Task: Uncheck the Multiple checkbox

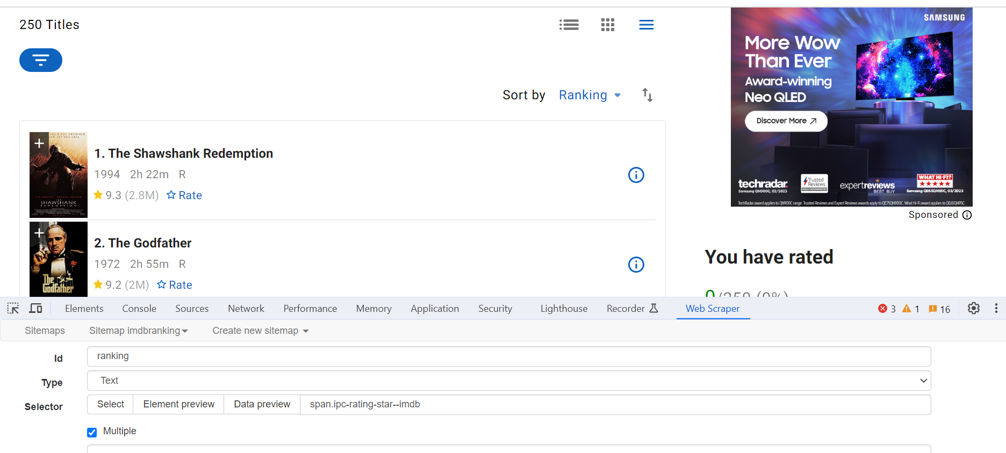Action: pyautogui.click(x=92, y=432)
